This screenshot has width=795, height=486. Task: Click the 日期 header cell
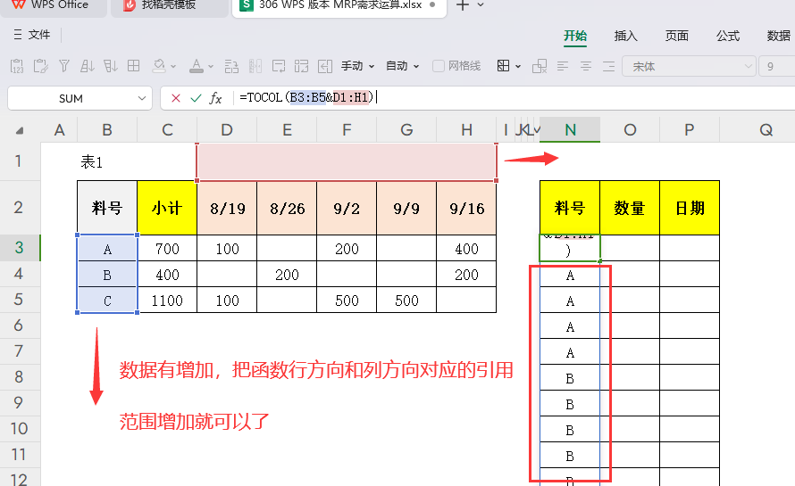click(x=690, y=208)
